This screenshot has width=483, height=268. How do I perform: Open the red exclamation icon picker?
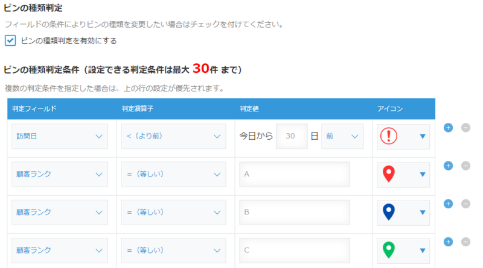pyautogui.click(x=403, y=137)
